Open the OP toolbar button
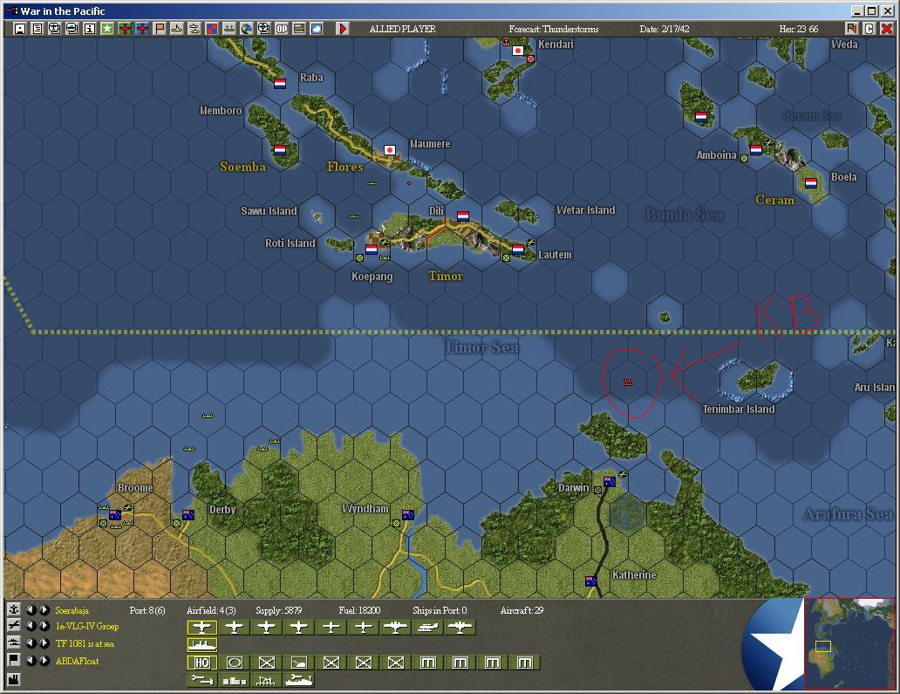Image resolution: width=900 pixels, height=694 pixels. coord(281,29)
